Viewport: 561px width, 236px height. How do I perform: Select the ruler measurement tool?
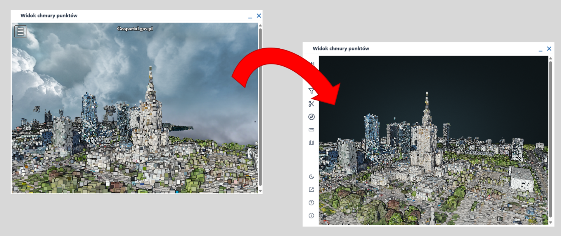coord(311,130)
